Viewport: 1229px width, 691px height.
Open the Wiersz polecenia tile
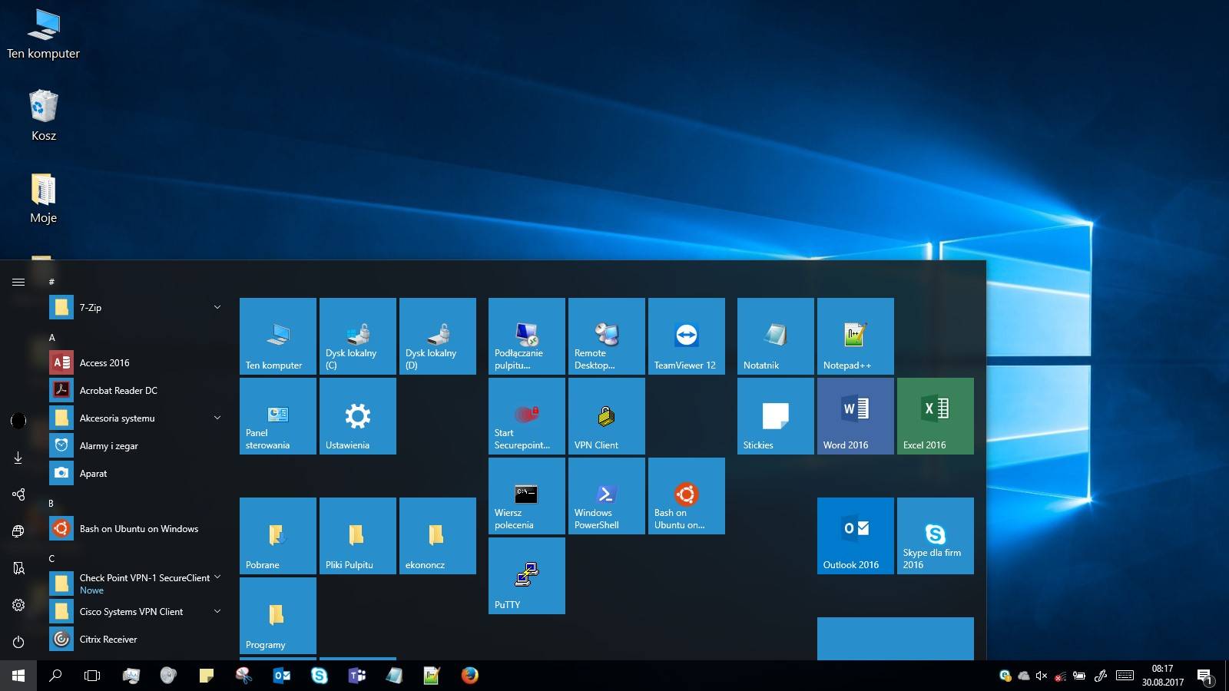[527, 496]
